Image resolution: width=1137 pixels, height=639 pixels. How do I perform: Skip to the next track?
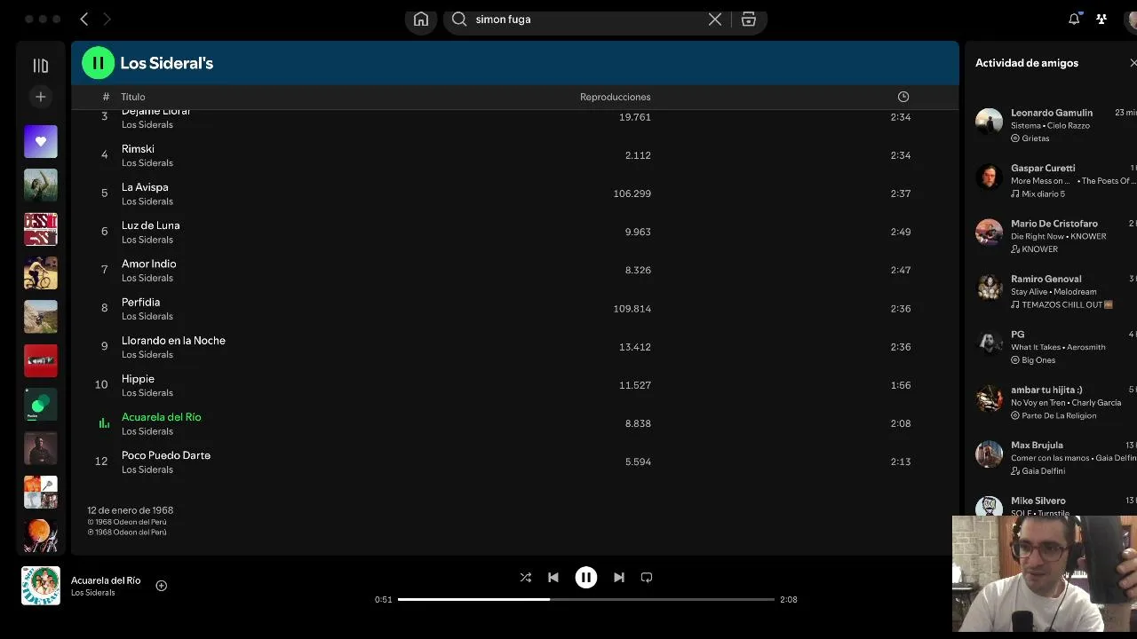tap(619, 578)
